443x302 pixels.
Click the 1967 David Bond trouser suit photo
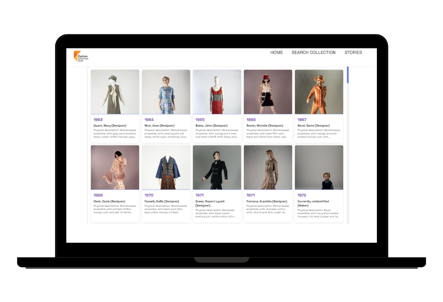[319, 92]
